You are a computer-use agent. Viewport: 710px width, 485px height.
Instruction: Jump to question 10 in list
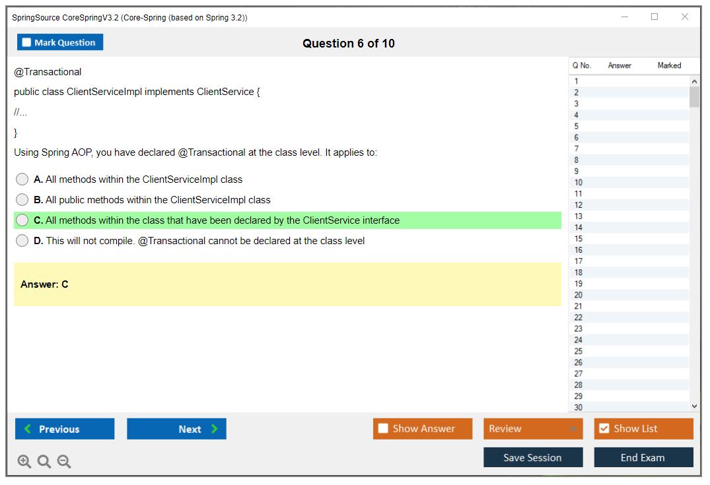[x=579, y=183]
